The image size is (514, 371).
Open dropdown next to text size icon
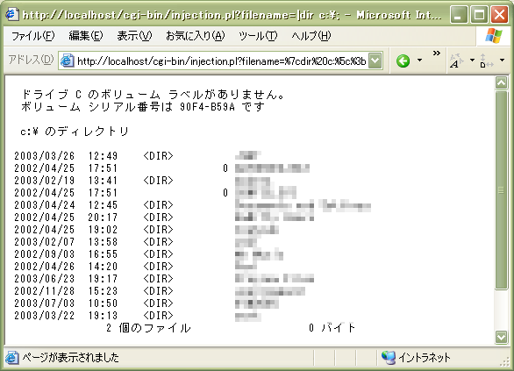pos(472,60)
